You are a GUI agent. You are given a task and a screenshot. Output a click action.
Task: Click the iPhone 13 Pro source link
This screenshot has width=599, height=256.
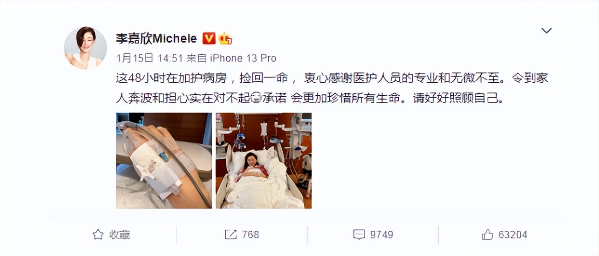click(x=242, y=58)
